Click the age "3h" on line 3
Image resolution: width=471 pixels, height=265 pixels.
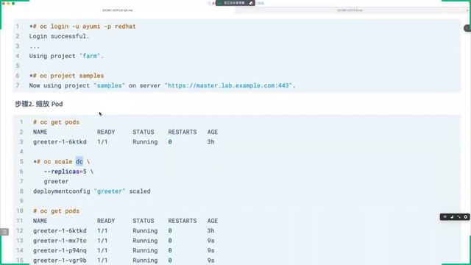(210, 142)
